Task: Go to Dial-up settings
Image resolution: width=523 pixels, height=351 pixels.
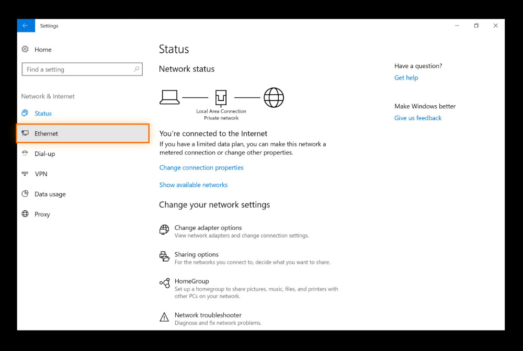Action: pyautogui.click(x=44, y=153)
